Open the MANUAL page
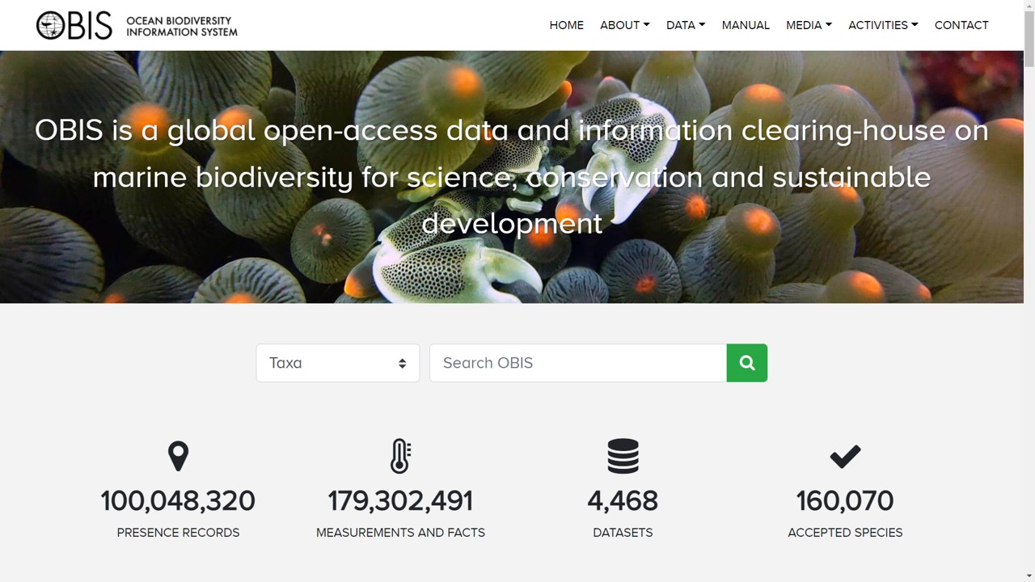This screenshot has height=582, width=1035. [x=745, y=25]
